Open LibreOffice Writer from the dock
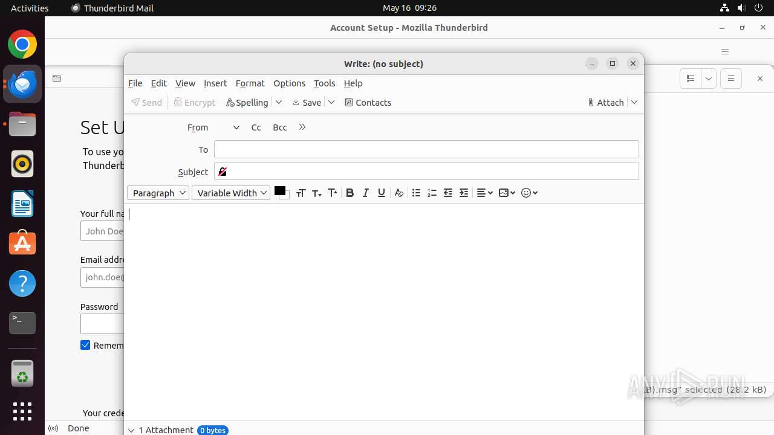Screen dimensions: 774x435 click(22, 204)
